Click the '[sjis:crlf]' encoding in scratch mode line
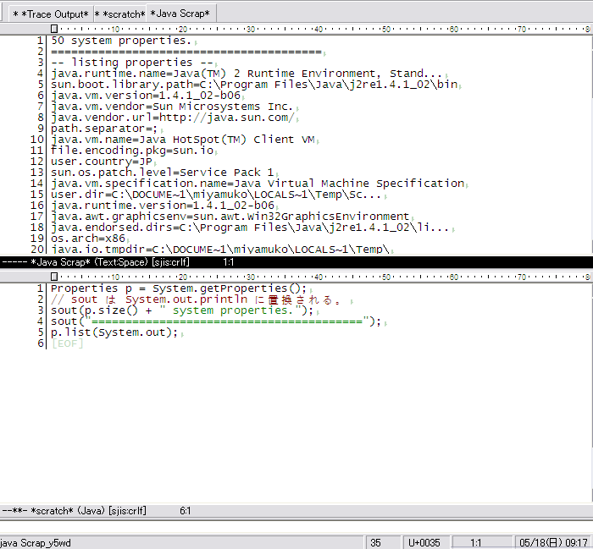Screen dimensions: 593x549 (127, 511)
